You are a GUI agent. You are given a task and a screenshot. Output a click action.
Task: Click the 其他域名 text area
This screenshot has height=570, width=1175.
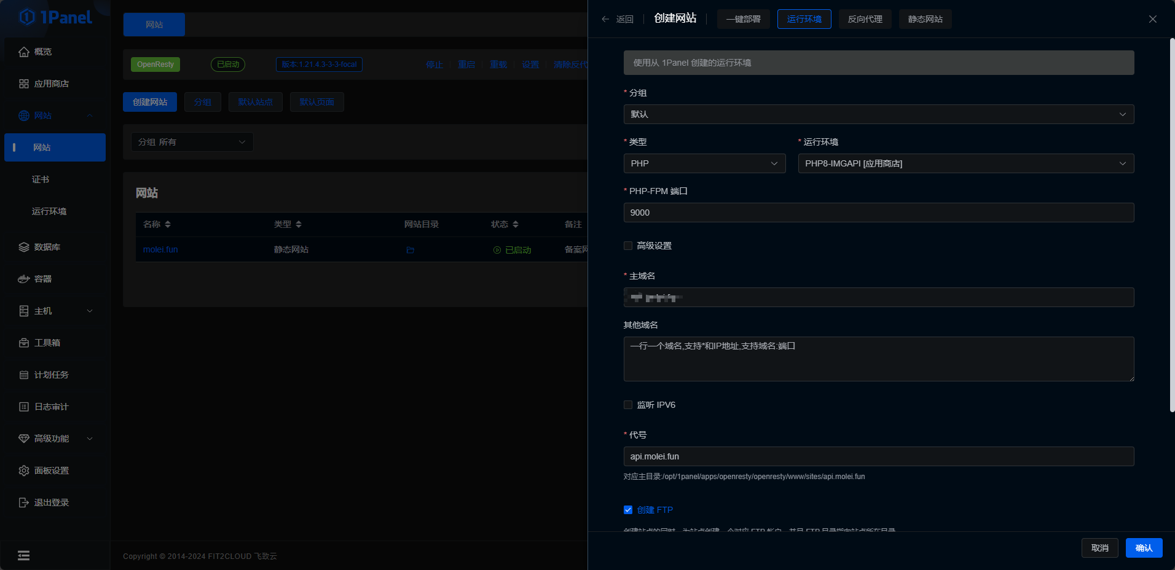[879, 359]
